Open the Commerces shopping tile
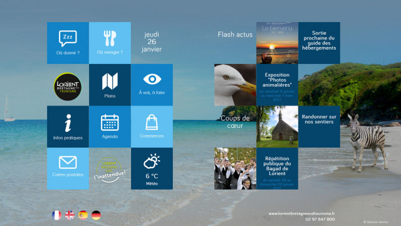This screenshot has width=401, height=226. (x=152, y=127)
